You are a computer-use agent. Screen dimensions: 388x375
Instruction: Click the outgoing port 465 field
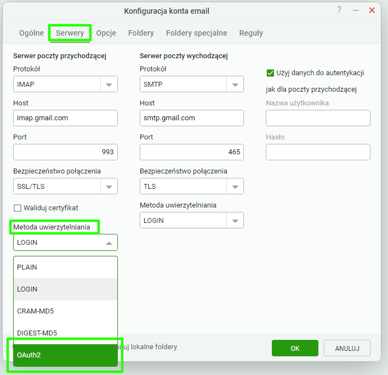pyautogui.click(x=191, y=152)
